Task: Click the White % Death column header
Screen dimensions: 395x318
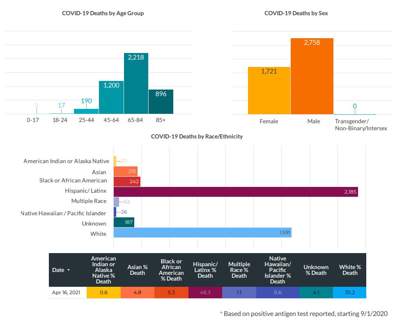Action: point(350,270)
